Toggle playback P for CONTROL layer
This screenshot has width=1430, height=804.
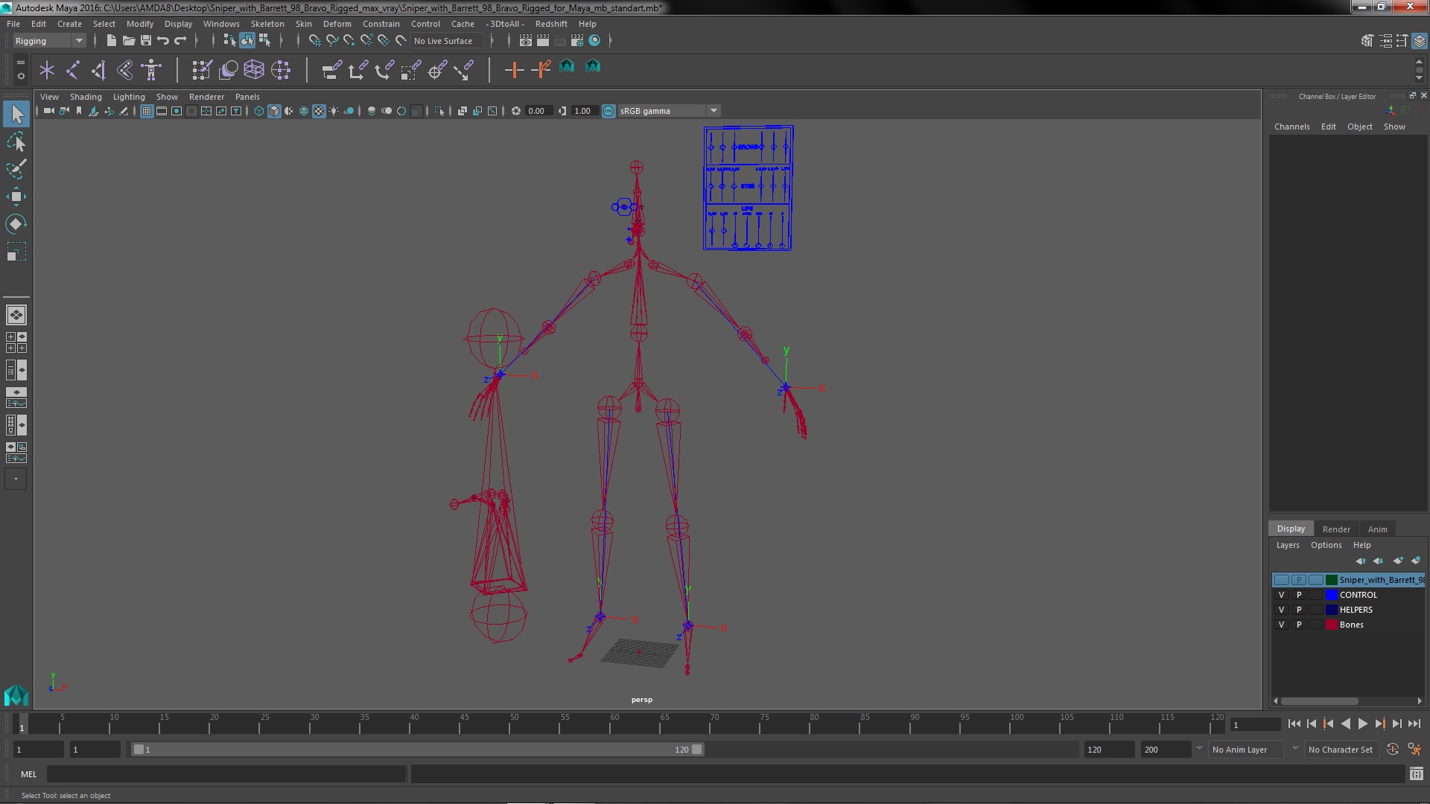pyautogui.click(x=1299, y=595)
